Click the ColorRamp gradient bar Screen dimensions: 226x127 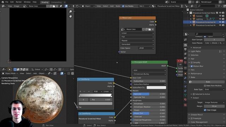pyautogui.click(x=95, y=95)
